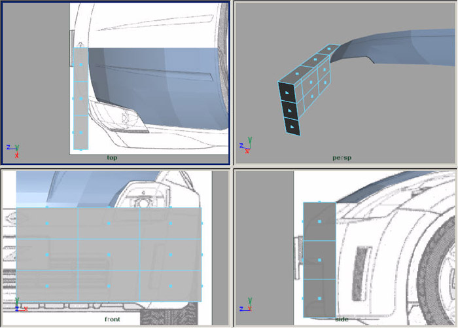The height and width of the screenshot is (328, 458).
Task: Click the "front" viewport name label
Action: click(113, 319)
